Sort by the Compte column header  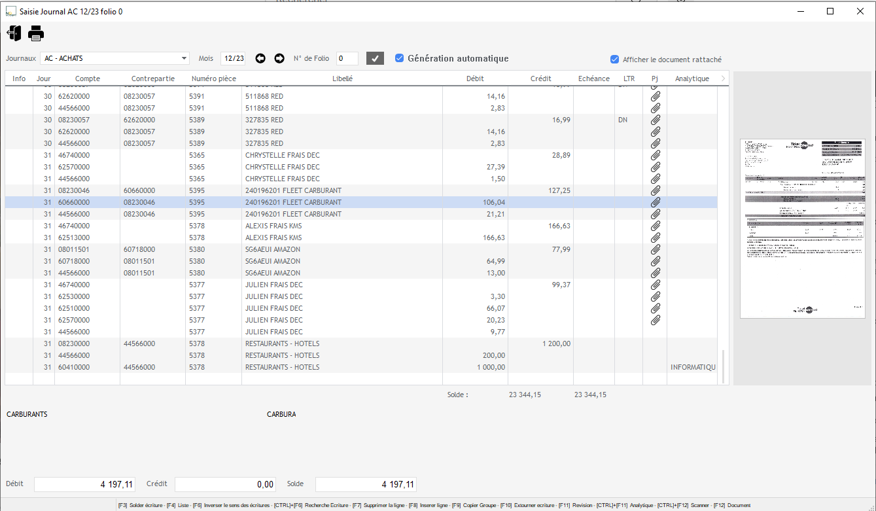(88, 79)
